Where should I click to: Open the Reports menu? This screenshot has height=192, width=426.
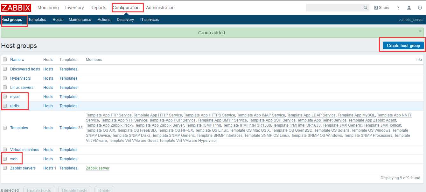pyautogui.click(x=98, y=8)
